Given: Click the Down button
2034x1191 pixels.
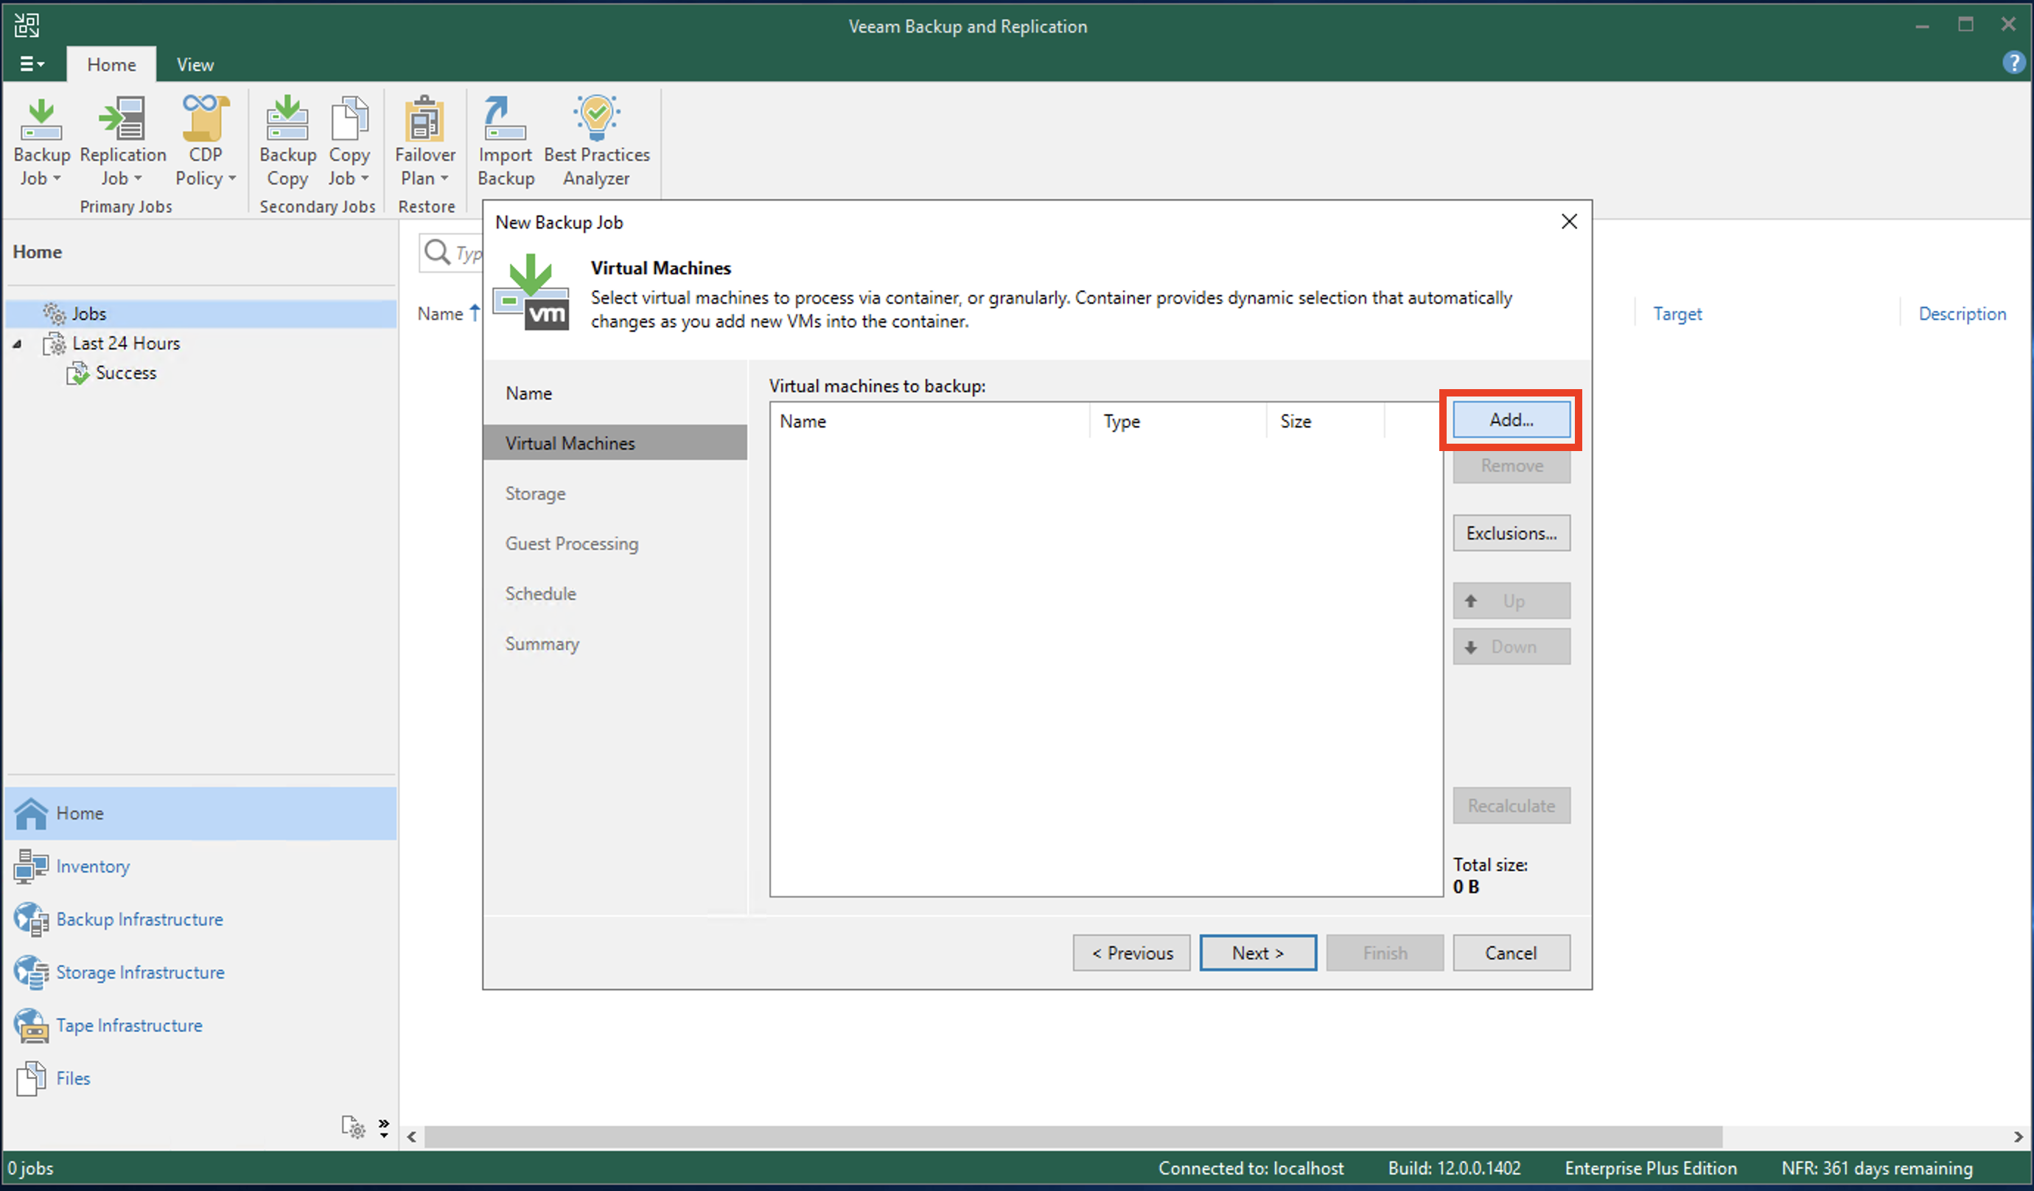Looking at the screenshot, I should pos(1511,647).
